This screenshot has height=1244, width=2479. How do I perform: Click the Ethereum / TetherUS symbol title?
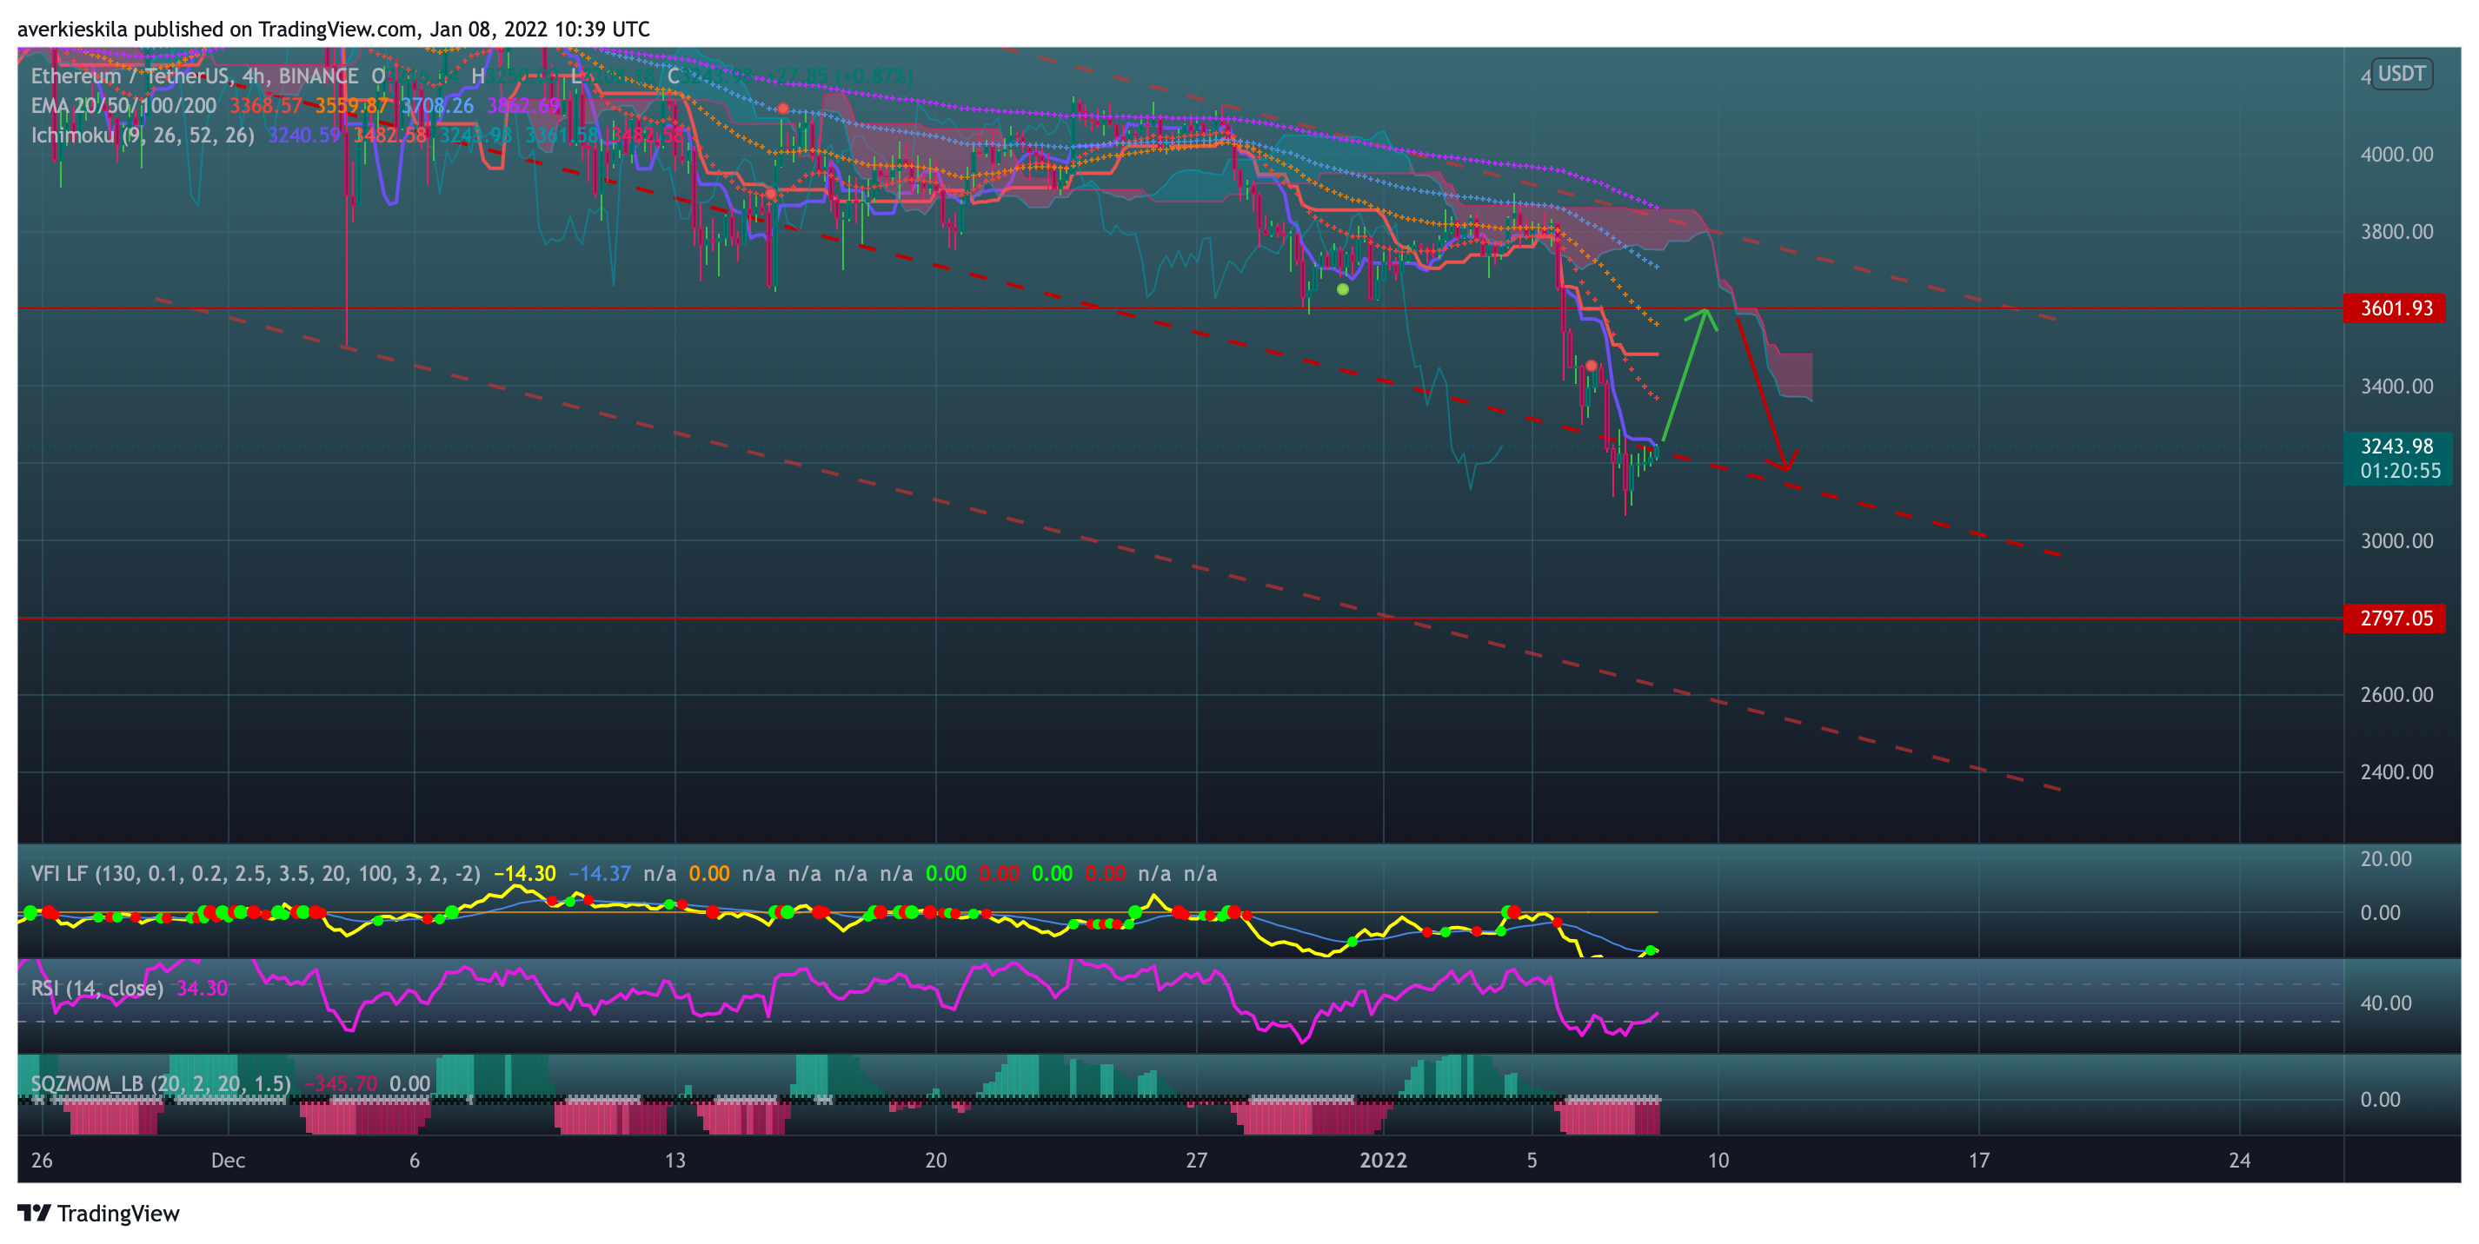(195, 76)
